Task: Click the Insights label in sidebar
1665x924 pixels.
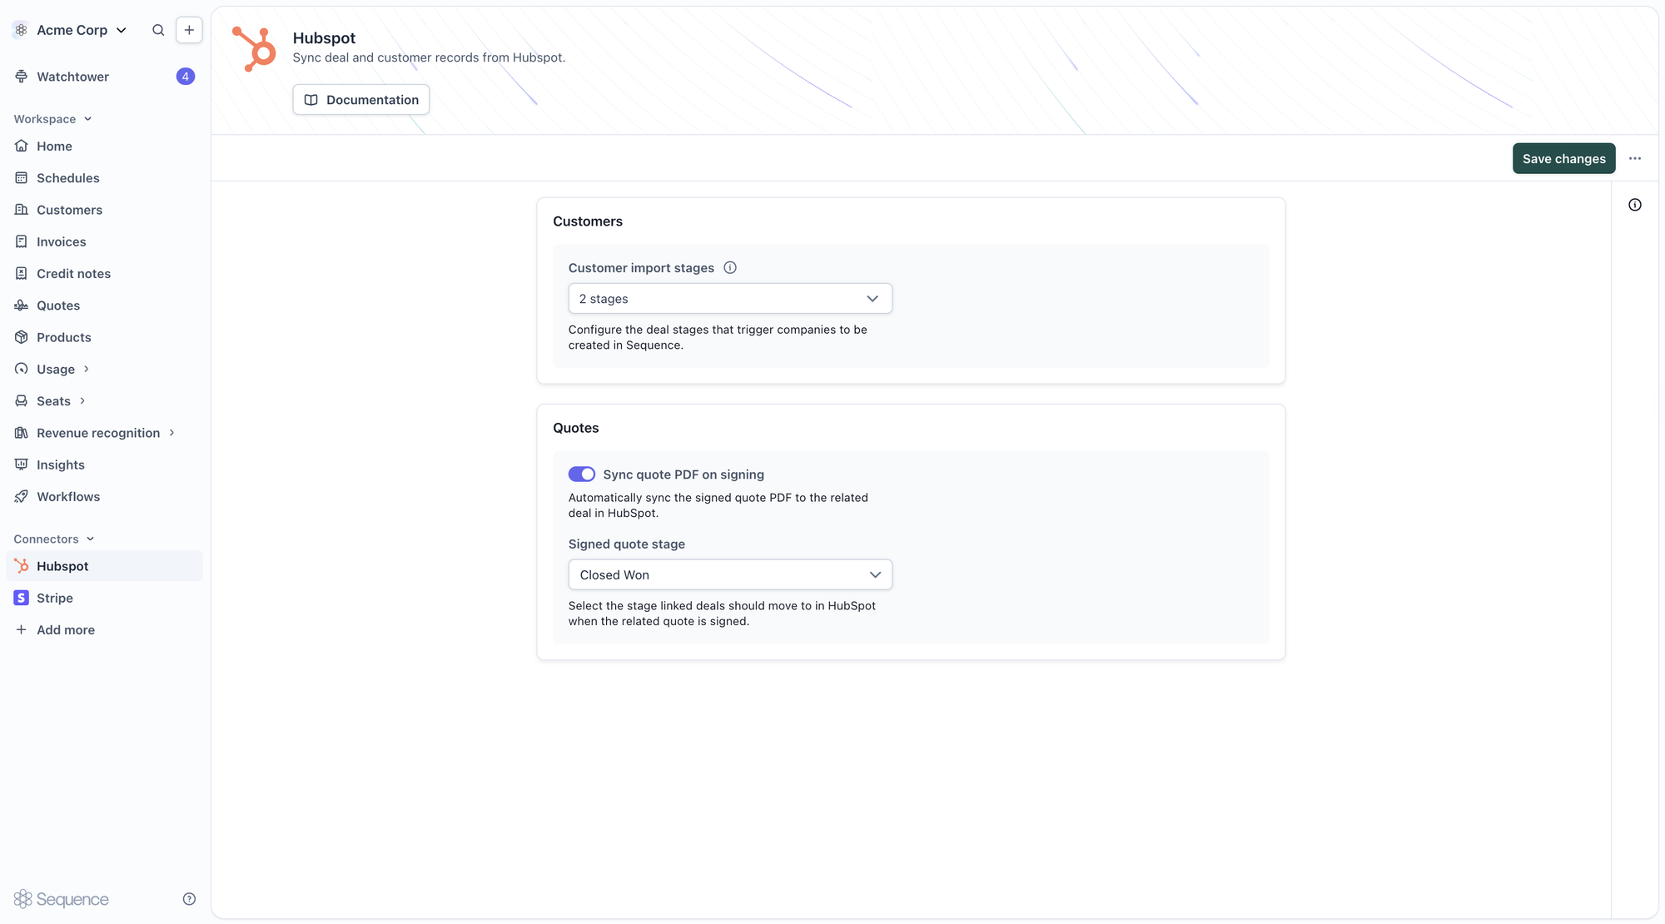Action: 61,464
